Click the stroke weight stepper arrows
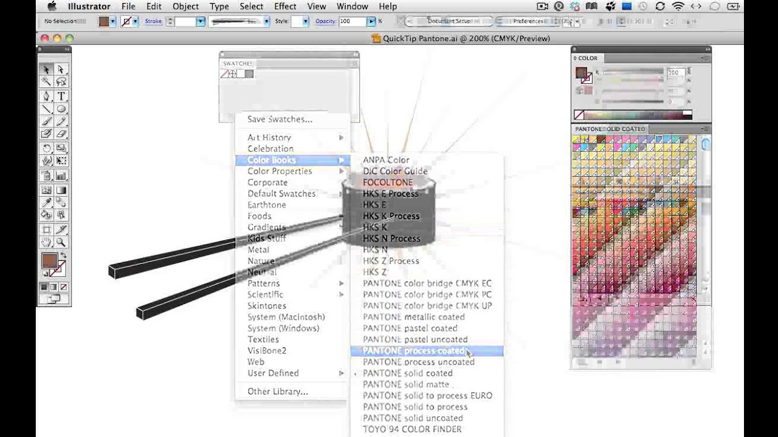Viewport: 778px width, 437px height. (170, 21)
